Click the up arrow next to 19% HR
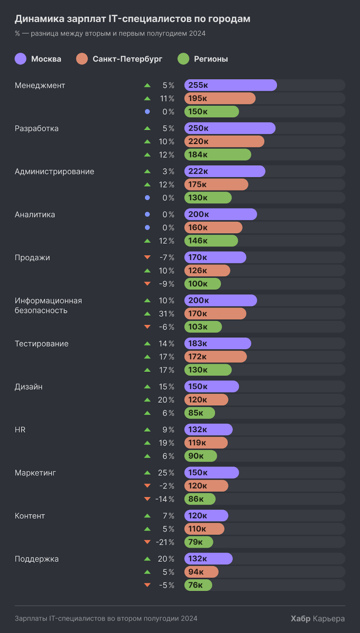The height and width of the screenshot is (633, 360). coord(147,443)
